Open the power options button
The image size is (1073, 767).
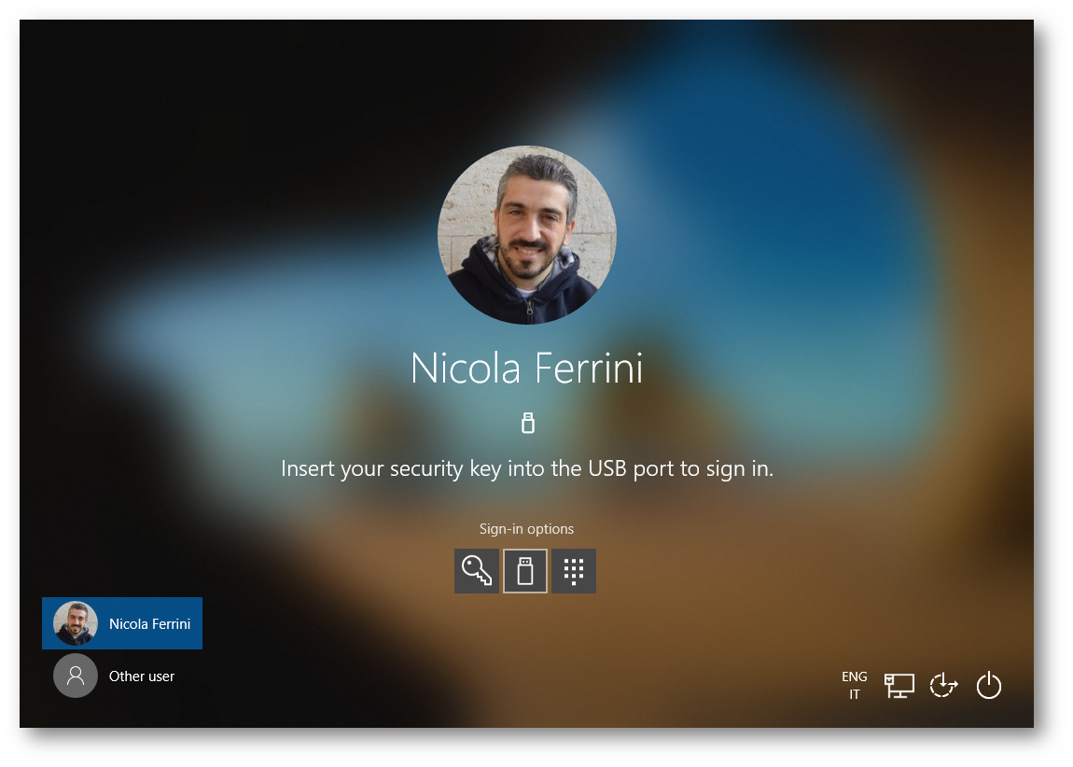[989, 685]
